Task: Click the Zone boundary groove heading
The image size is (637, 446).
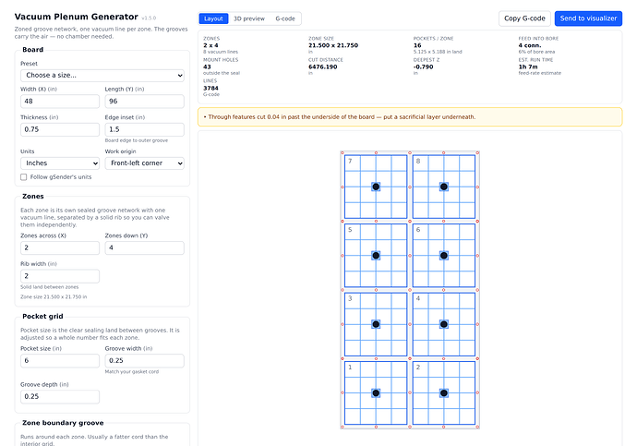Action: click(x=63, y=423)
